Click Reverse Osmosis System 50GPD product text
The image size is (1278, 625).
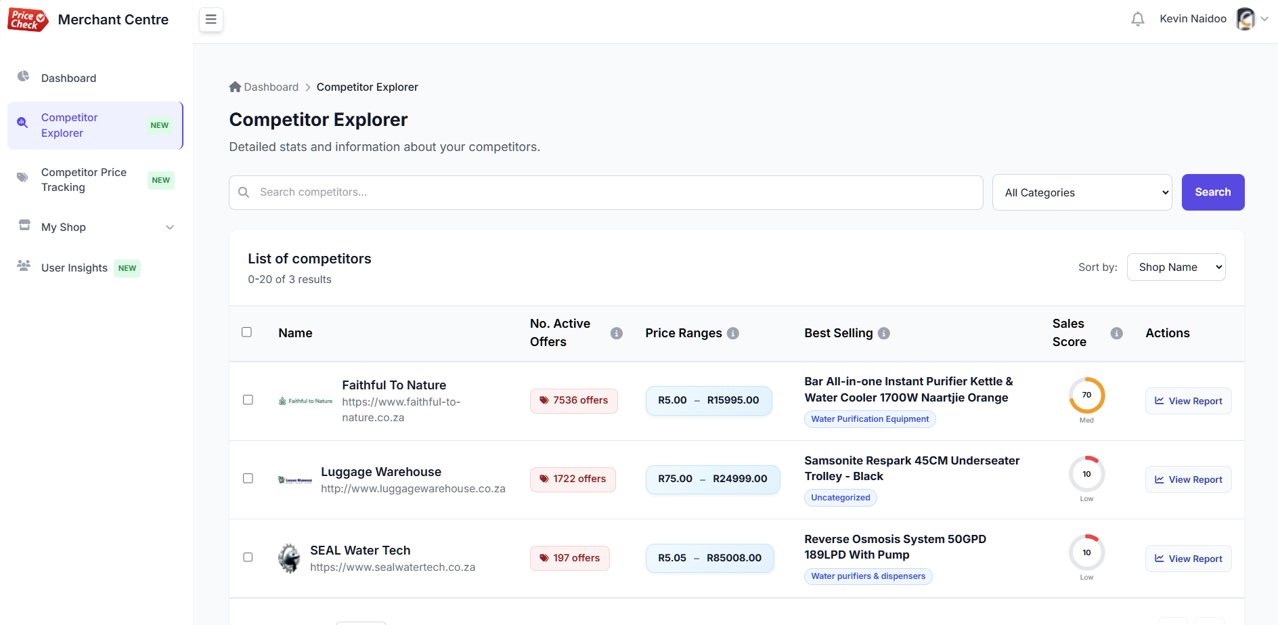click(895, 547)
